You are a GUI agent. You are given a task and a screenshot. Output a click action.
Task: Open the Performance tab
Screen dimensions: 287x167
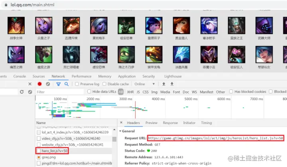(x=81, y=76)
